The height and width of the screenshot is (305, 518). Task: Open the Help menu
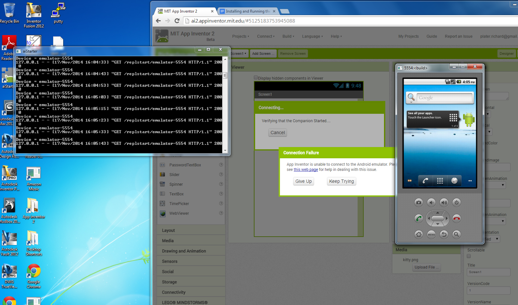pyautogui.click(x=336, y=36)
